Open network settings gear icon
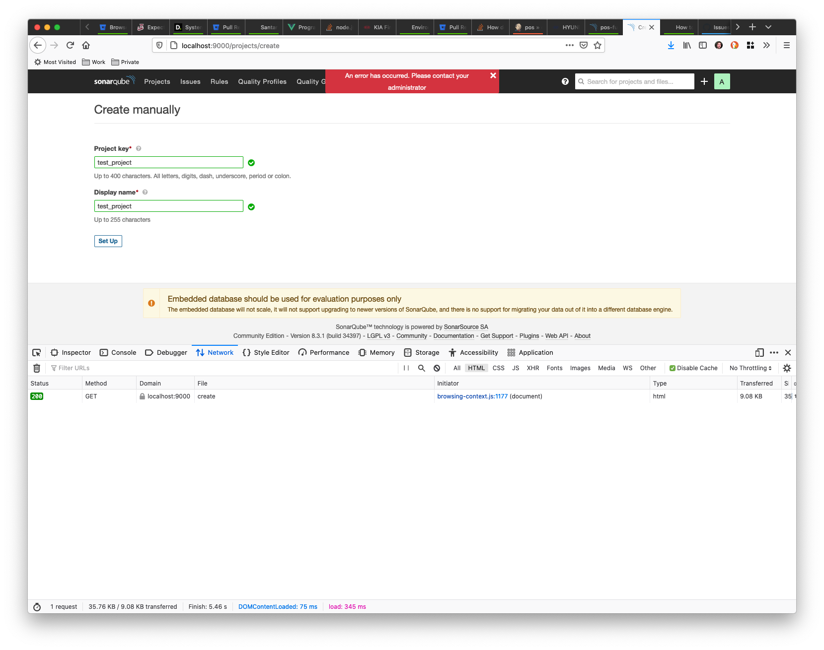The image size is (824, 650). coord(787,368)
